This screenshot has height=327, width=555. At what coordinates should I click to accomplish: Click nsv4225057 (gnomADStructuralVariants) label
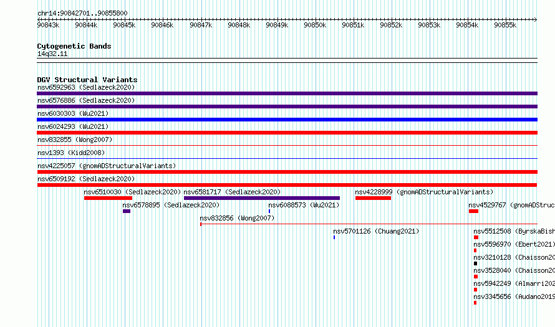tap(107, 166)
